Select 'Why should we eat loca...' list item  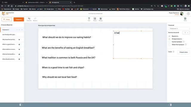point(12,40)
